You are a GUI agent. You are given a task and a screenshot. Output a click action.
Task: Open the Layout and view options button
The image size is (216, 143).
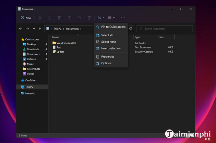111,18
